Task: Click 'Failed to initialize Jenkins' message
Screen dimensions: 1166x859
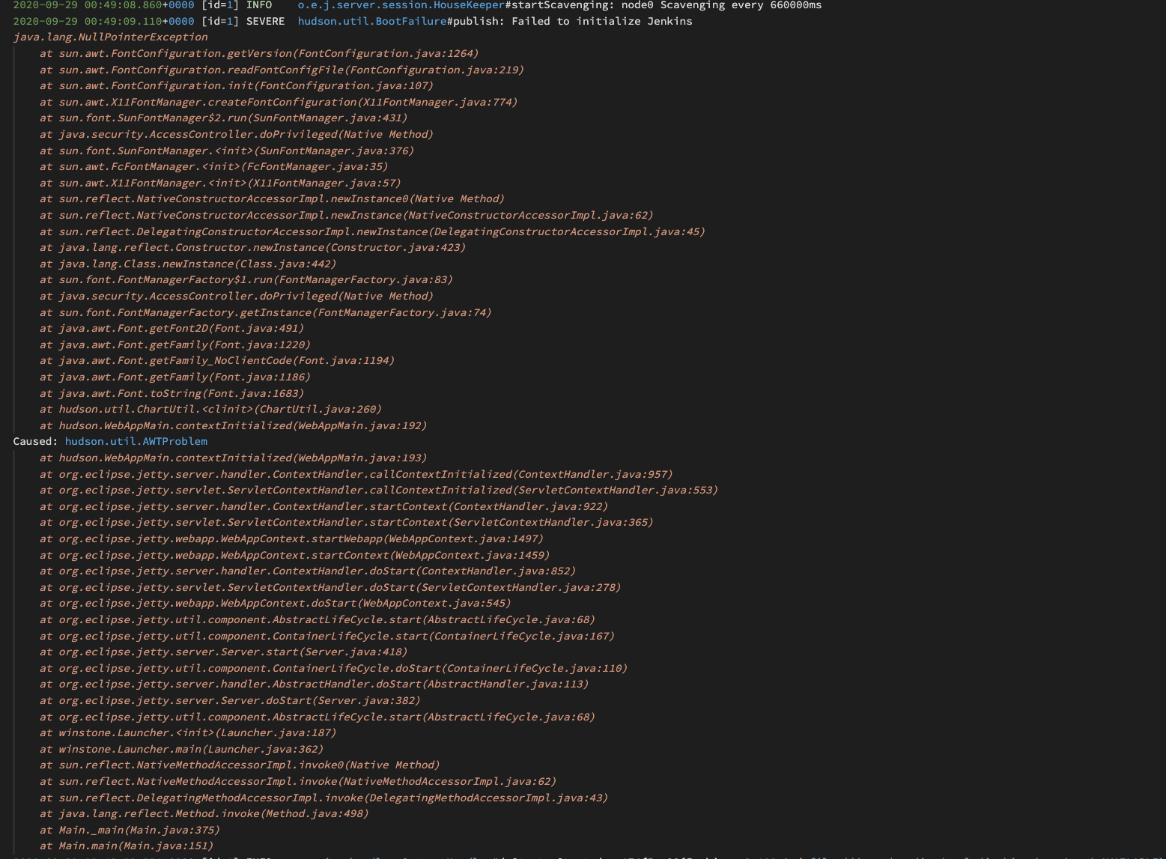Action: coord(602,21)
